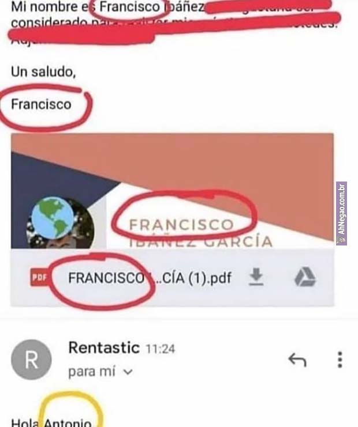
Task: Click the AhNegao.com.br watermark
Action: [341, 213]
